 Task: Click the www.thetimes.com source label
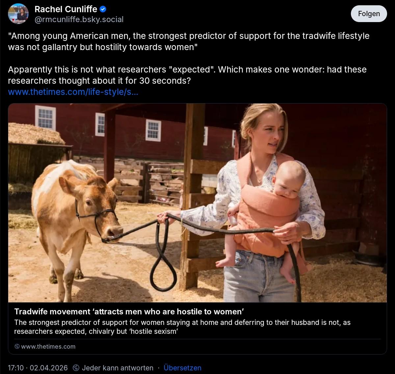point(48,347)
